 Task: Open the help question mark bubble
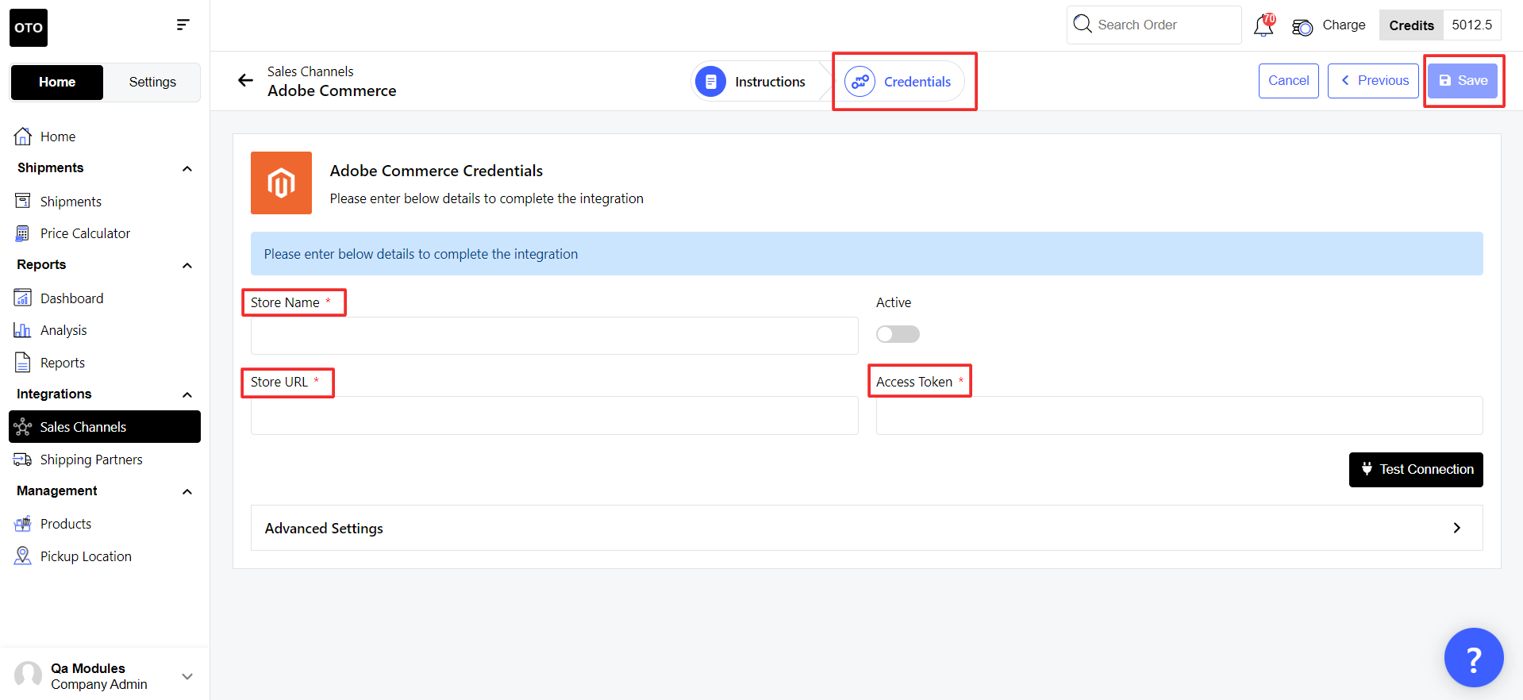coord(1474,657)
